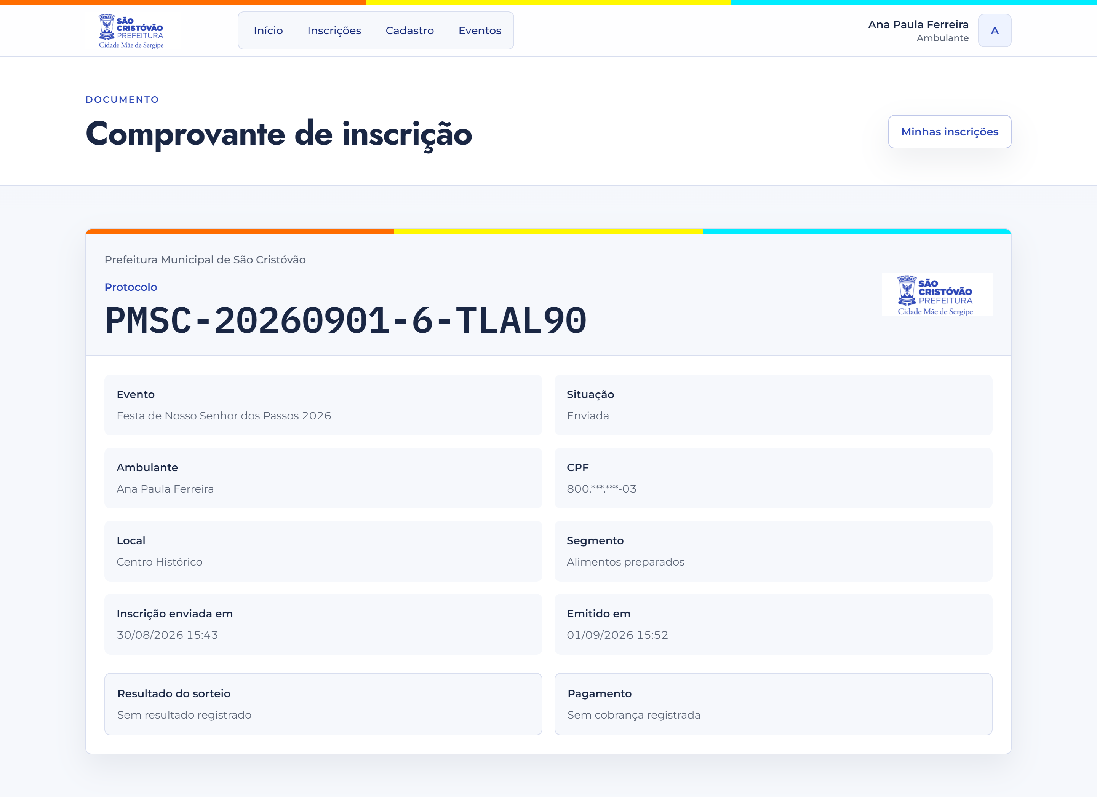Click the Segmento value 'Alimentos preparados'
The height and width of the screenshot is (797, 1097).
[x=625, y=562]
